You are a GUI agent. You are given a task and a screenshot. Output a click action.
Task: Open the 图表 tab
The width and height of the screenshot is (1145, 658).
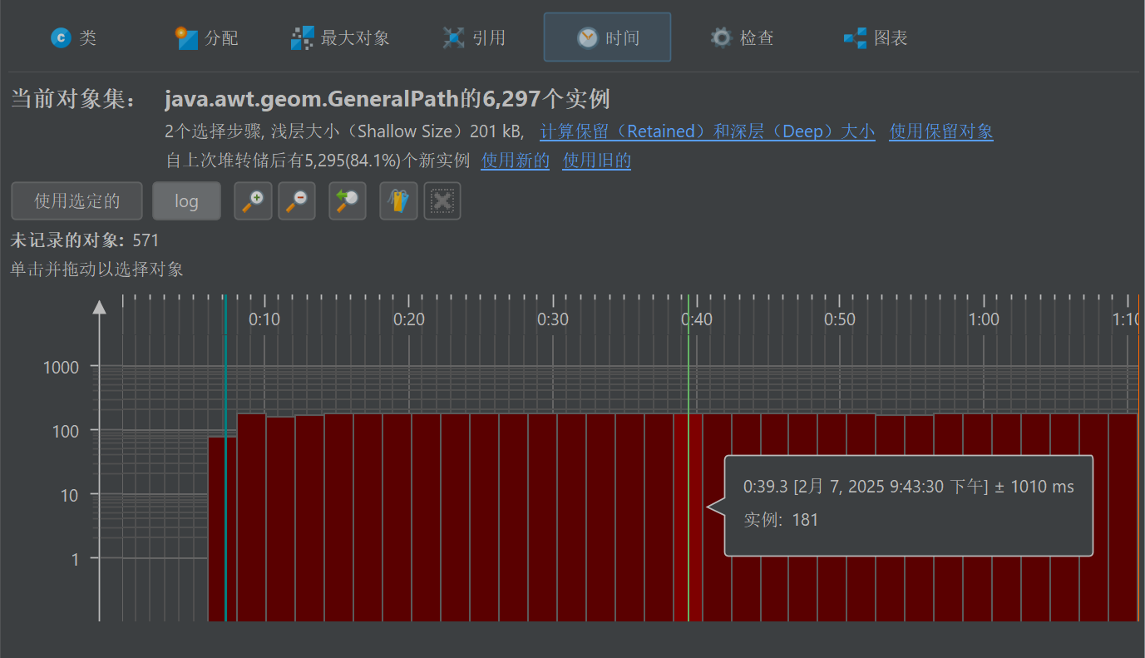pos(875,37)
